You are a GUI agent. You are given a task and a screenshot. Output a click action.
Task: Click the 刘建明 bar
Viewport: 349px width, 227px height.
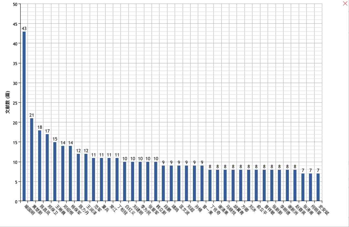(132, 181)
